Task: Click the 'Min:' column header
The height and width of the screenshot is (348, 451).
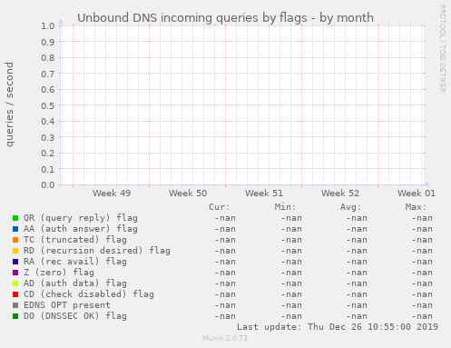Action: [x=285, y=207]
